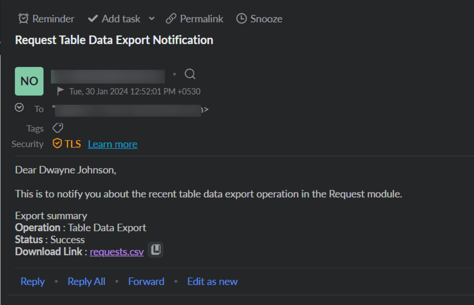
Task: Toggle the flag on this email
Action: pyautogui.click(x=60, y=91)
